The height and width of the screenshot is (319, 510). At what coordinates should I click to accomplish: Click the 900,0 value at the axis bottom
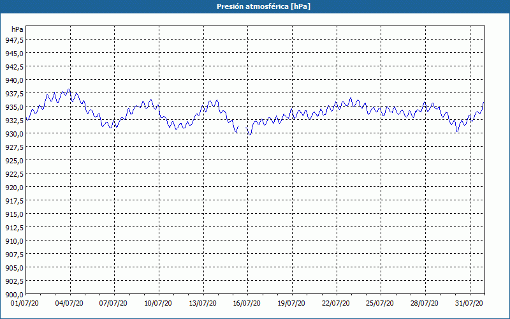(x=14, y=294)
